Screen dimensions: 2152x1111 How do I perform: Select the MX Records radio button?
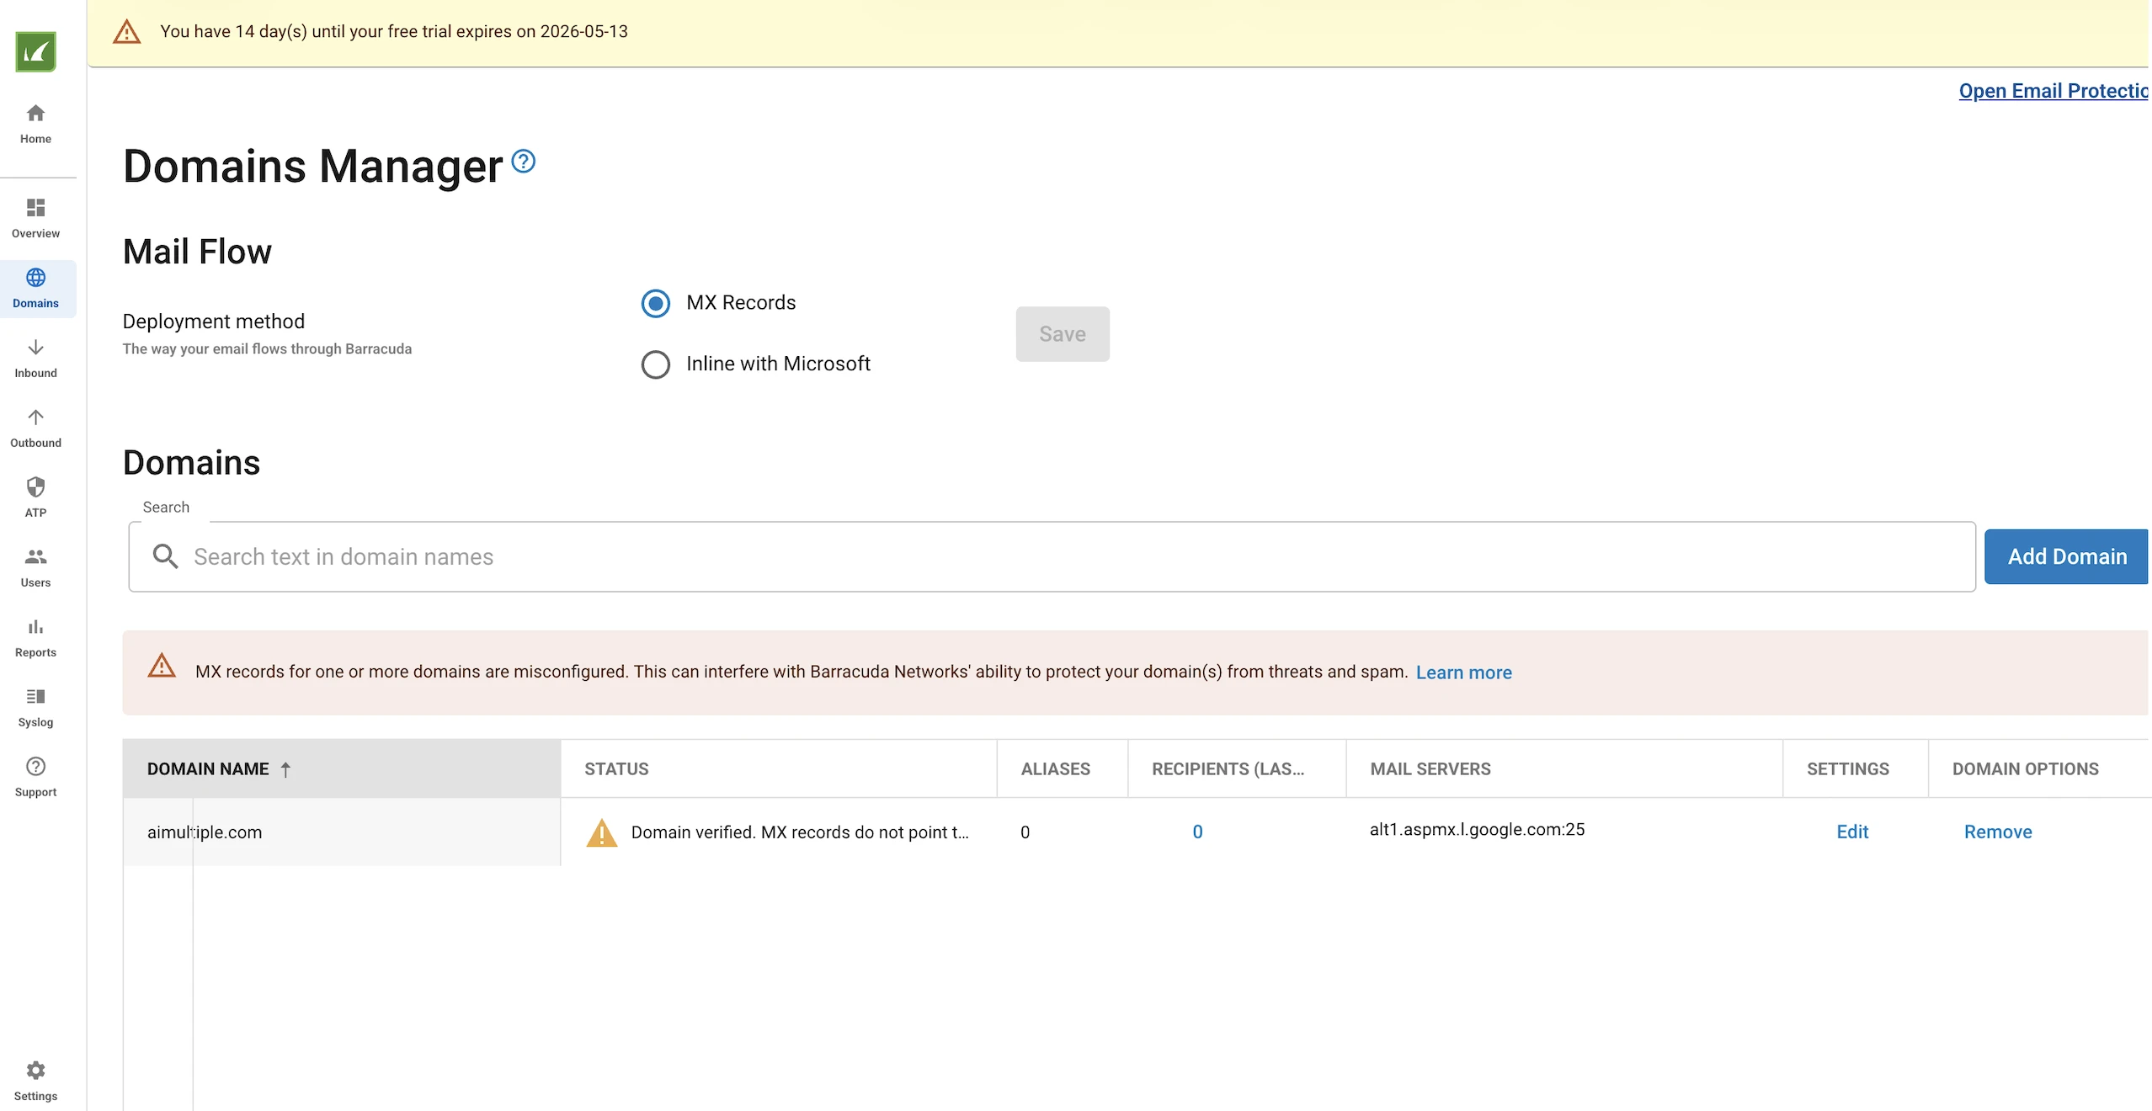tap(656, 303)
